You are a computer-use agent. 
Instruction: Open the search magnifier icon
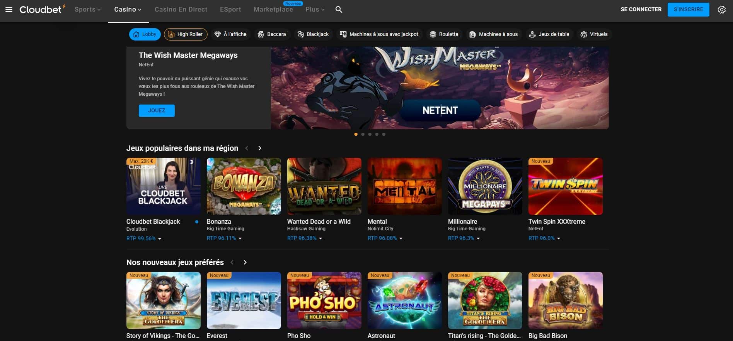(339, 10)
